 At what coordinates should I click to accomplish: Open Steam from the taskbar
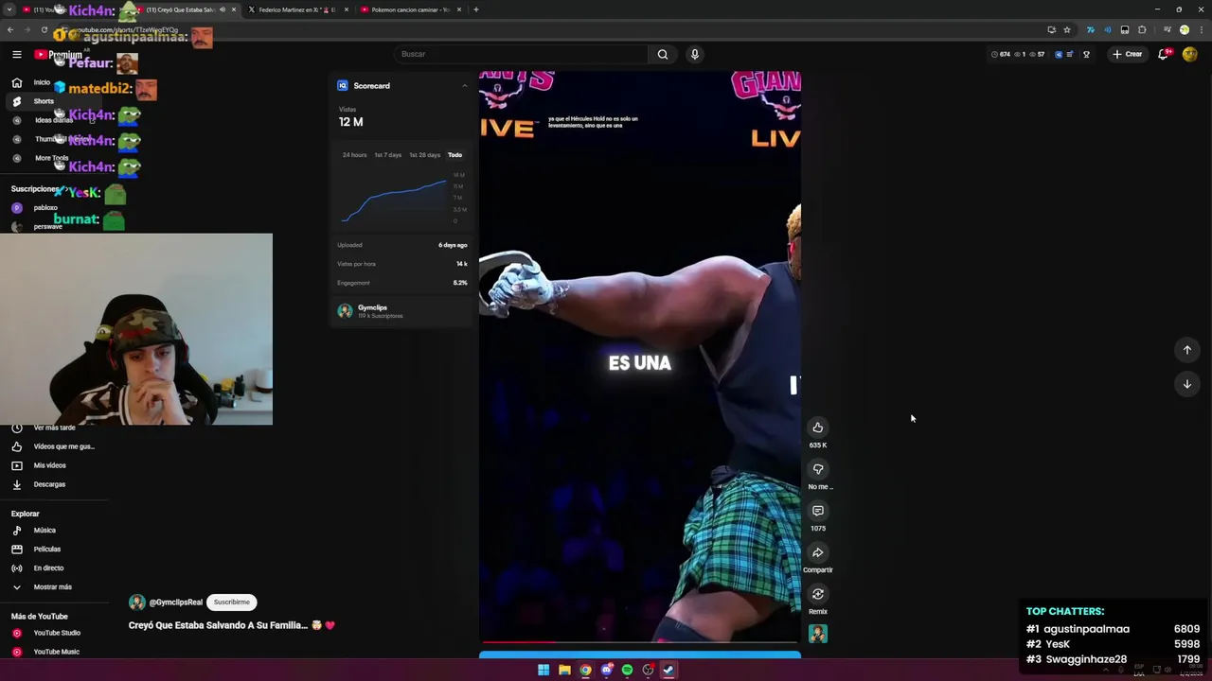click(668, 671)
